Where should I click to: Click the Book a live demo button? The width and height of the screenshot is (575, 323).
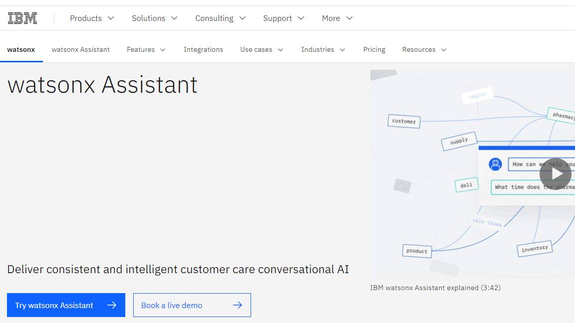(192, 305)
